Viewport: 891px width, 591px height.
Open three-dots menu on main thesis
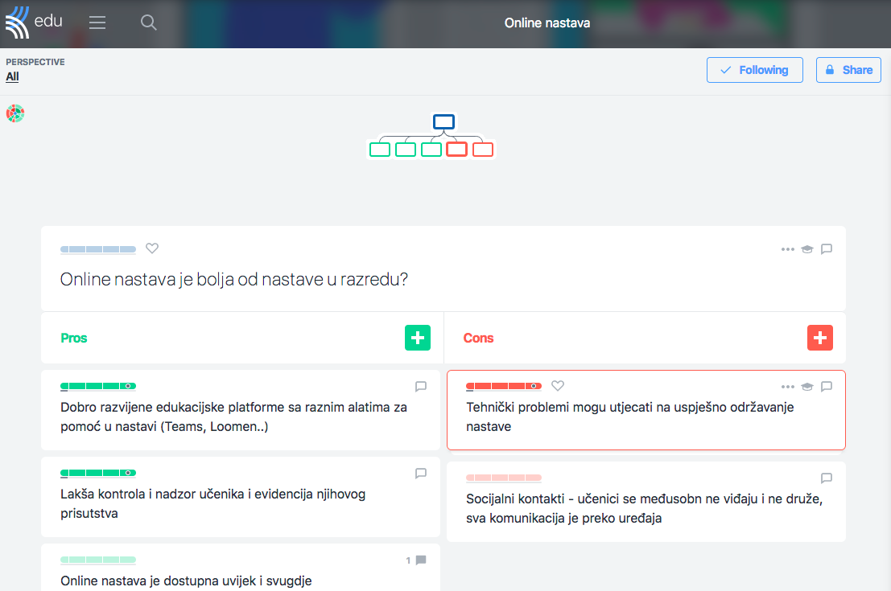point(787,249)
